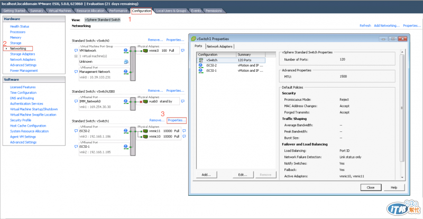Click the Edit... button in dialog
This screenshot has height=219, width=423.
[243, 175]
